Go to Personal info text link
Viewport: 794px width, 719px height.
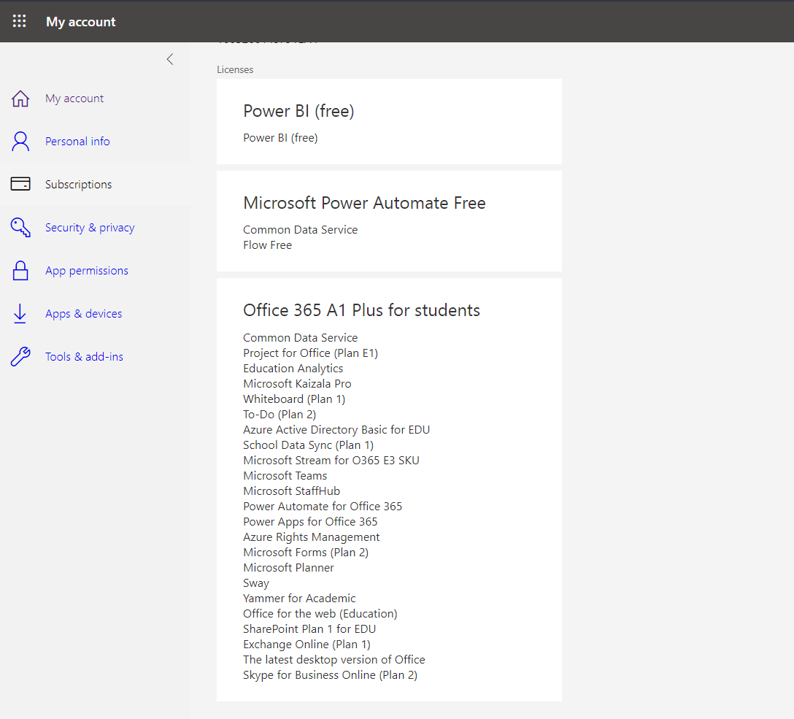(77, 142)
